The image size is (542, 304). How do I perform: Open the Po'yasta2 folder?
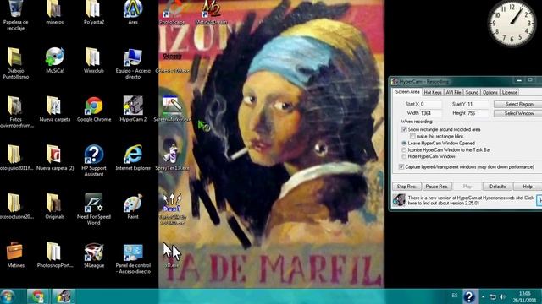click(x=94, y=13)
